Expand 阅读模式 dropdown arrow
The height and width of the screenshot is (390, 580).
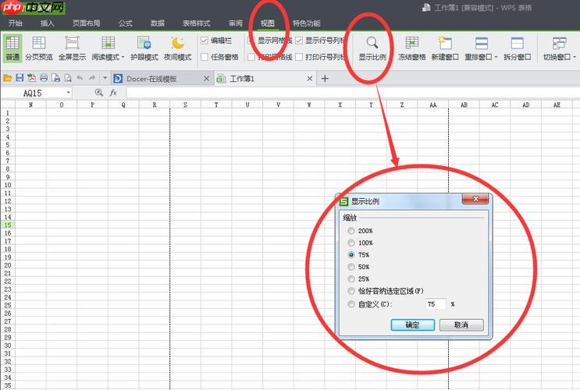click(123, 57)
